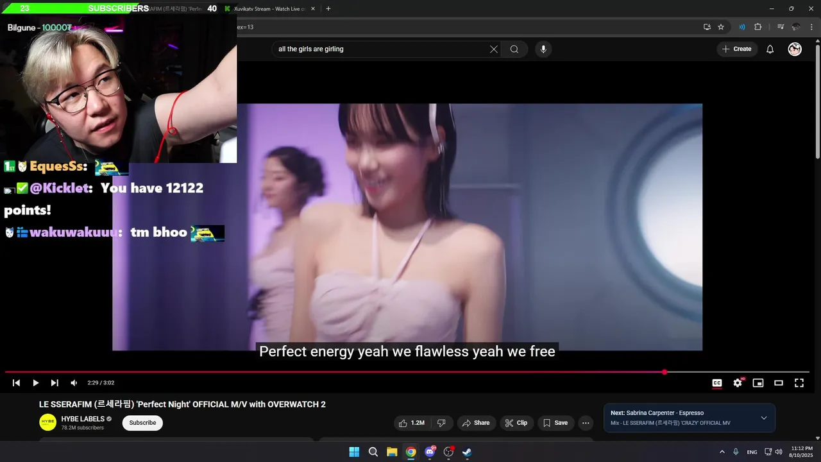Open Discord from the taskbar
Viewport: 821px width, 462px height.
(430, 452)
